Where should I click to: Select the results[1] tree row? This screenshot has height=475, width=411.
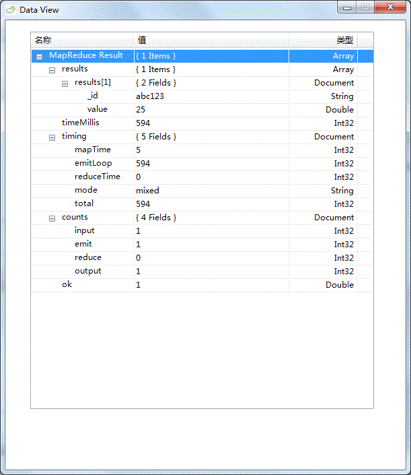(202, 83)
